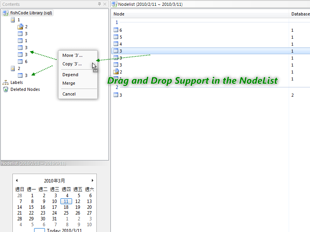This screenshot has height=232, width=310.
Task: Select February 28 in the calendar
Action: (x=20, y=196)
